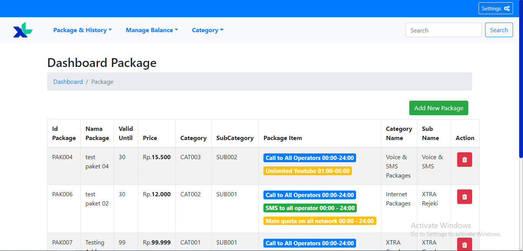Click the XL logo icon
Image resolution: width=523 pixels, height=251 pixels.
click(x=23, y=30)
